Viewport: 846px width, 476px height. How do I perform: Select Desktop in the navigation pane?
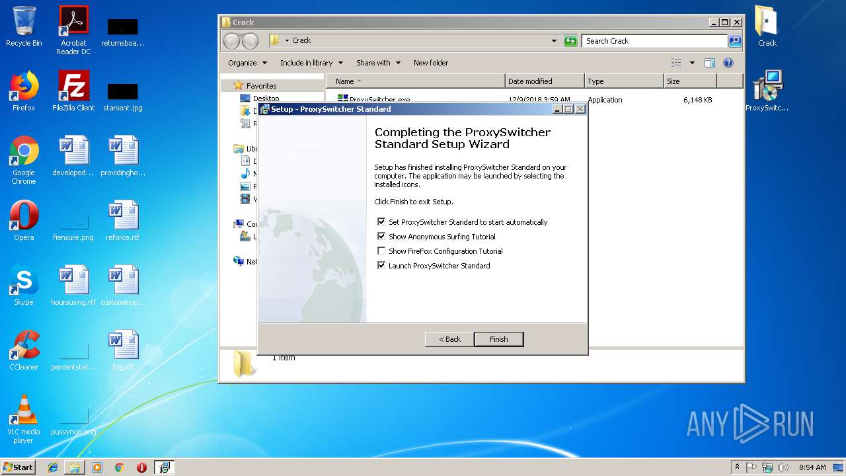click(x=266, y=98)
